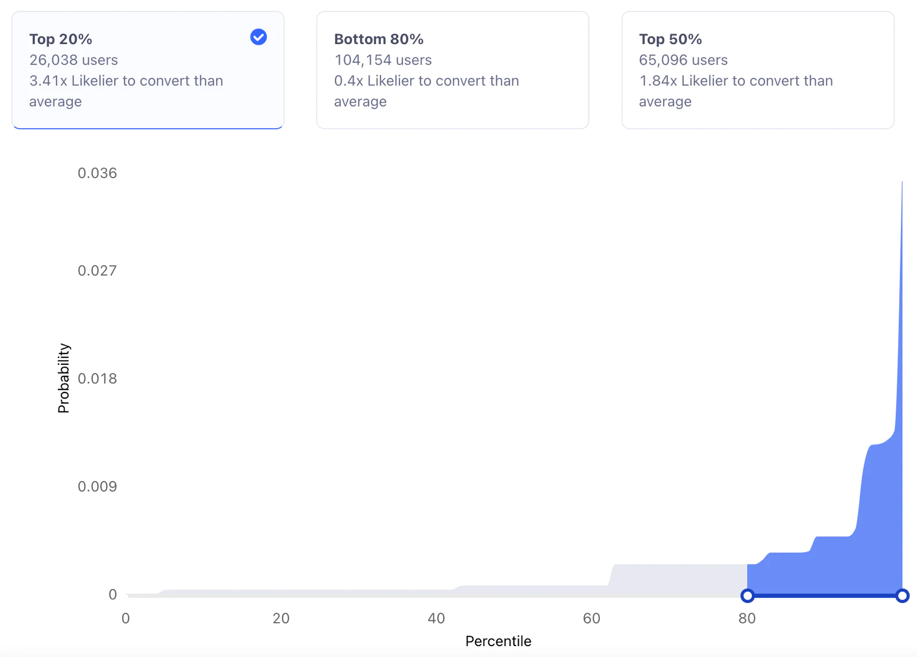Viewport: 917px width, 657px height.
Task: Select the Bottom 80% segment card
Action: (452, 70)
